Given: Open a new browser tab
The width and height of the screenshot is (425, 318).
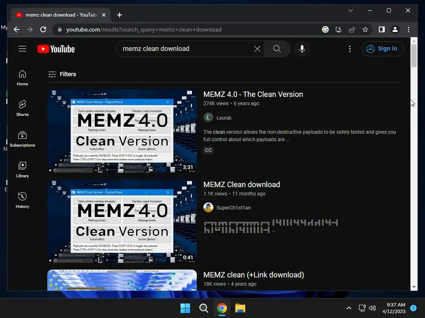Looking at the screenshot, I should point(120,15).
